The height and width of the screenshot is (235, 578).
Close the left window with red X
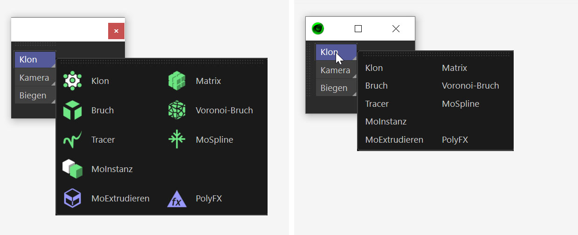coord(116,31)
